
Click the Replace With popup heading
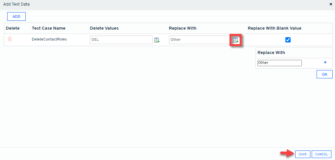click(x=271, y=53)
